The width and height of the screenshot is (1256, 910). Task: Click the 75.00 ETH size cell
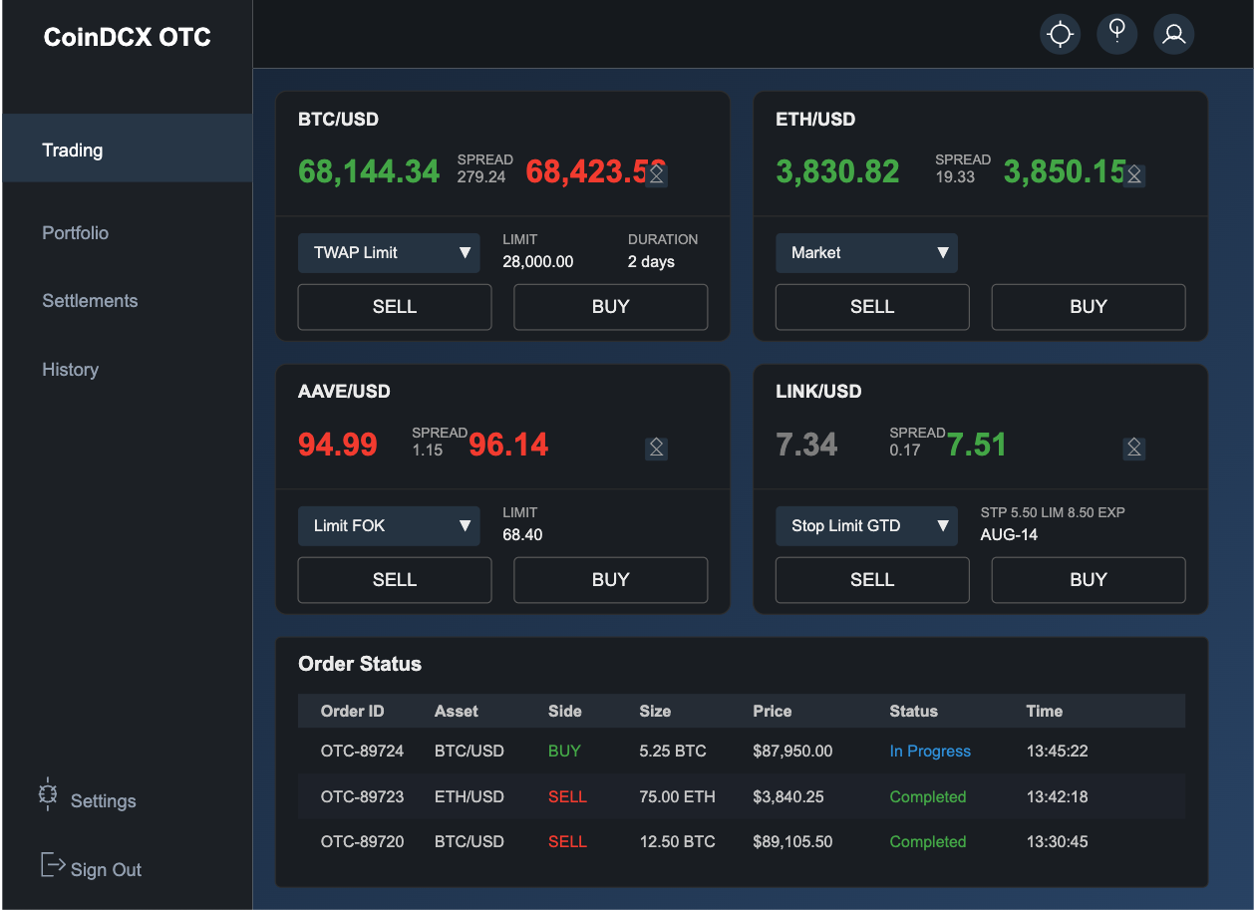677,797
